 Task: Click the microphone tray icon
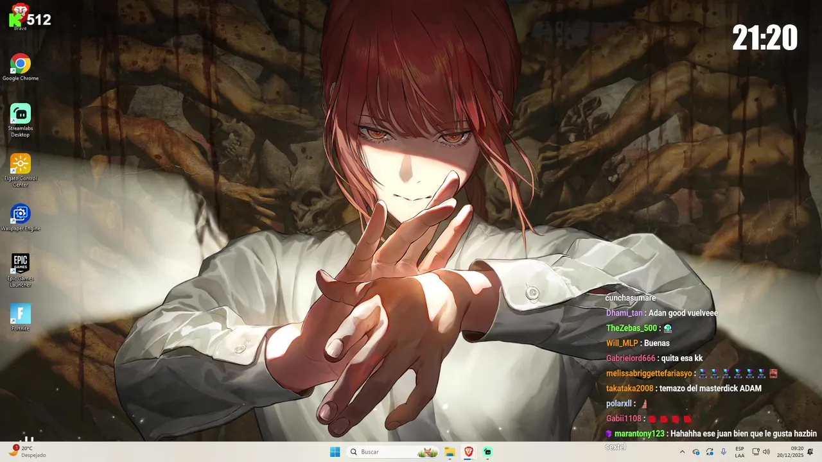click(x=724, y=452)
